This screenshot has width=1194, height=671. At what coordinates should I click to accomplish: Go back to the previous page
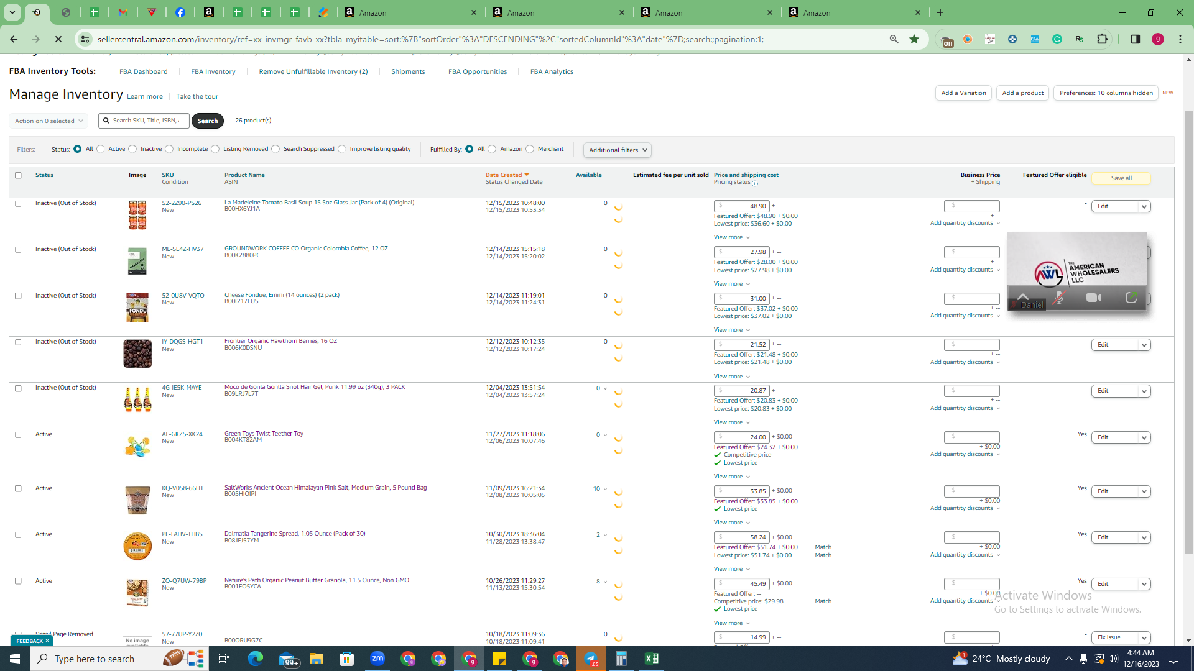14,39
